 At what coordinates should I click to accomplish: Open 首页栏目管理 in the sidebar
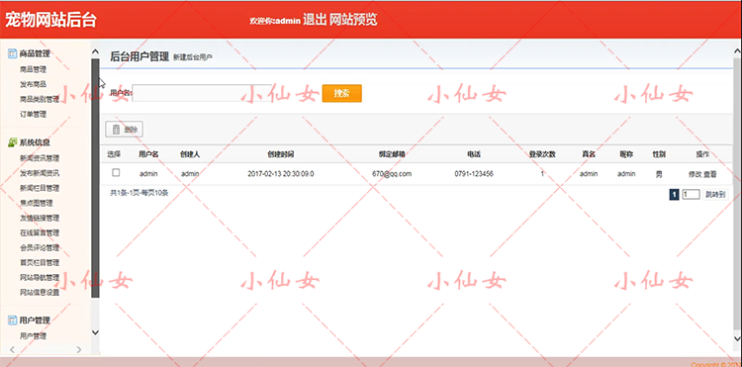pos(40,262)
